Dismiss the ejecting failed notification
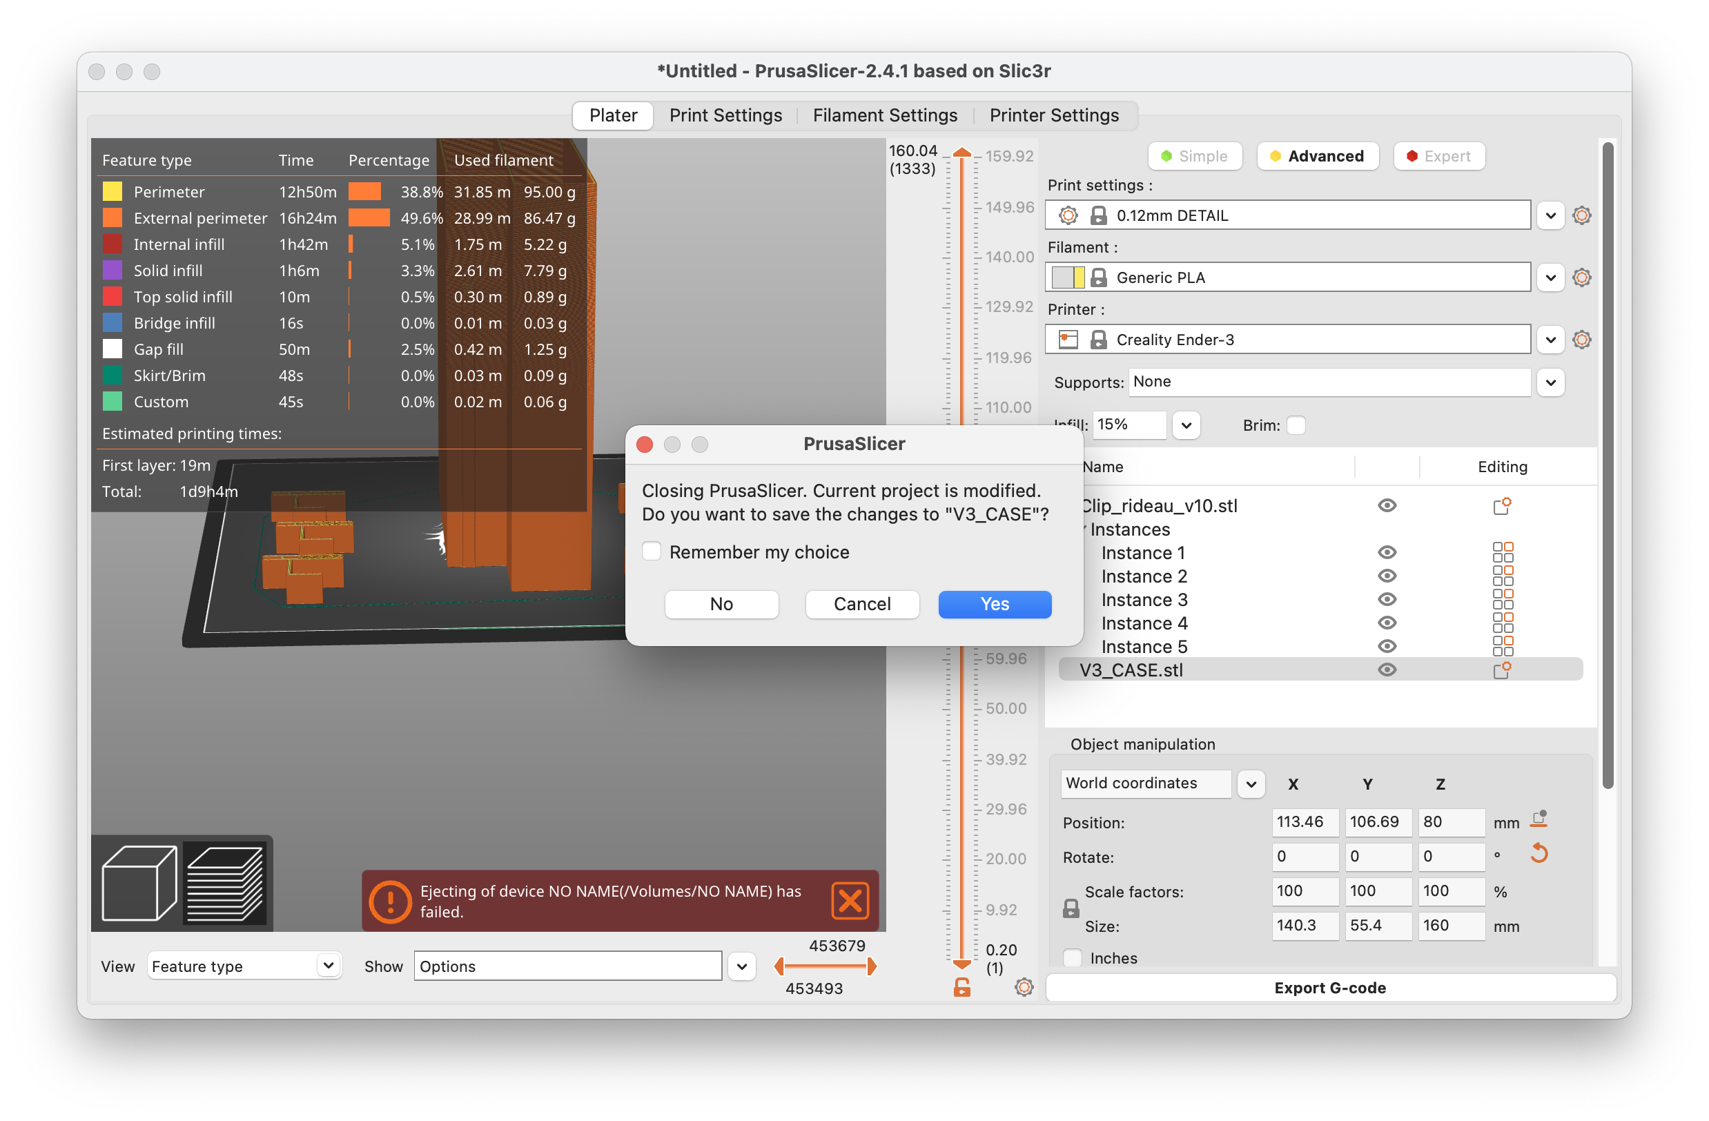Viewport: 1709px width, 1121px height. pyautogui.click(x=850, y=901)
